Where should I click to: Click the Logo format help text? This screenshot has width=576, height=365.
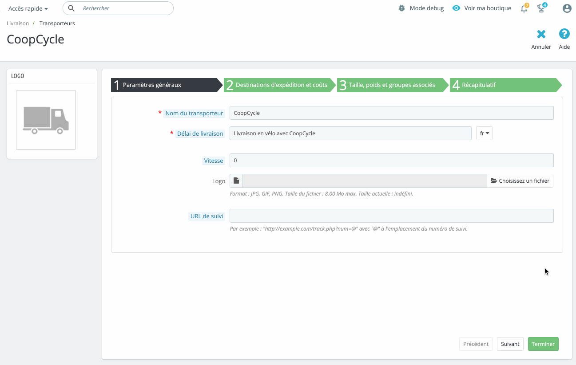click(x=322, y=194)
